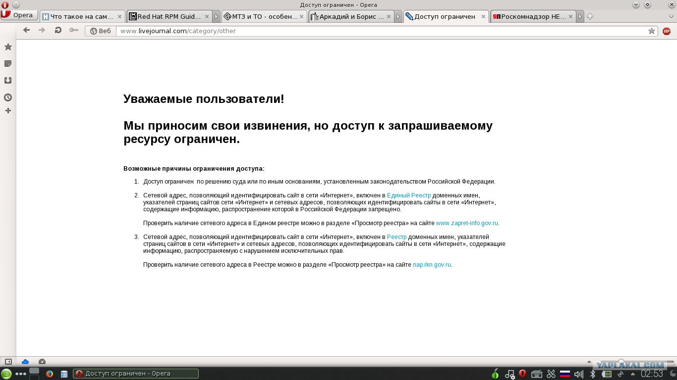
Task: Expand tab stack after the Аркадий и Борис tab
Action: tap(398, 16)
